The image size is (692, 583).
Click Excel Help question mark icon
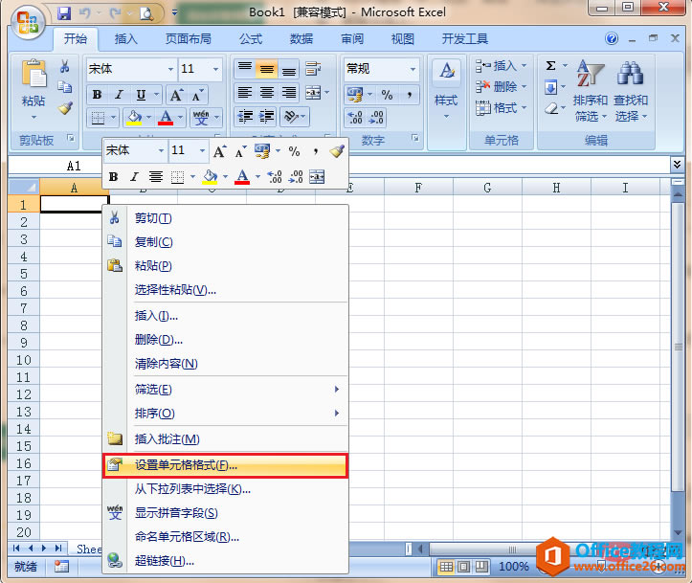[x=612, y=39]
